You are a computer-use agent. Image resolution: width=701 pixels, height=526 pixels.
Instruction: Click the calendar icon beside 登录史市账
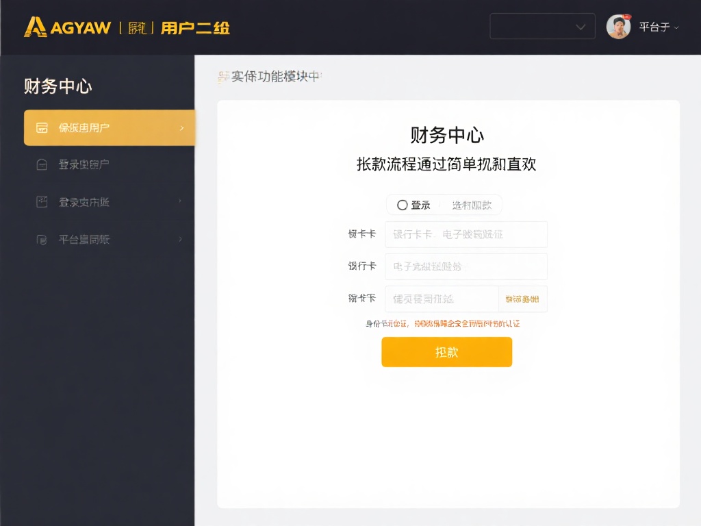tap(42, 202)
